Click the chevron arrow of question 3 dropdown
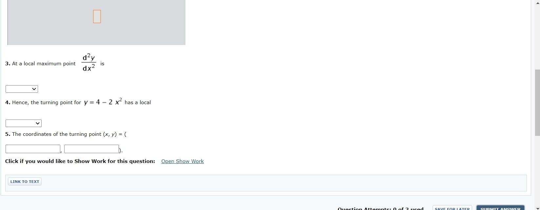 34,89
